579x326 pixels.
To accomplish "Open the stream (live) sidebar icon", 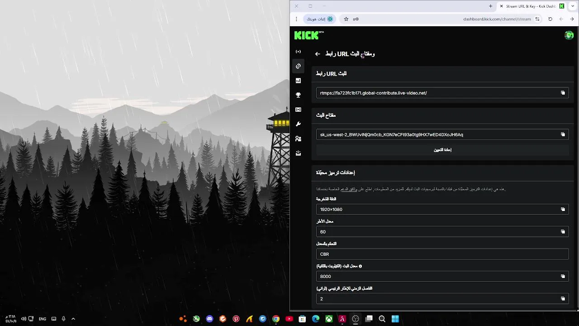I will 298,52.
